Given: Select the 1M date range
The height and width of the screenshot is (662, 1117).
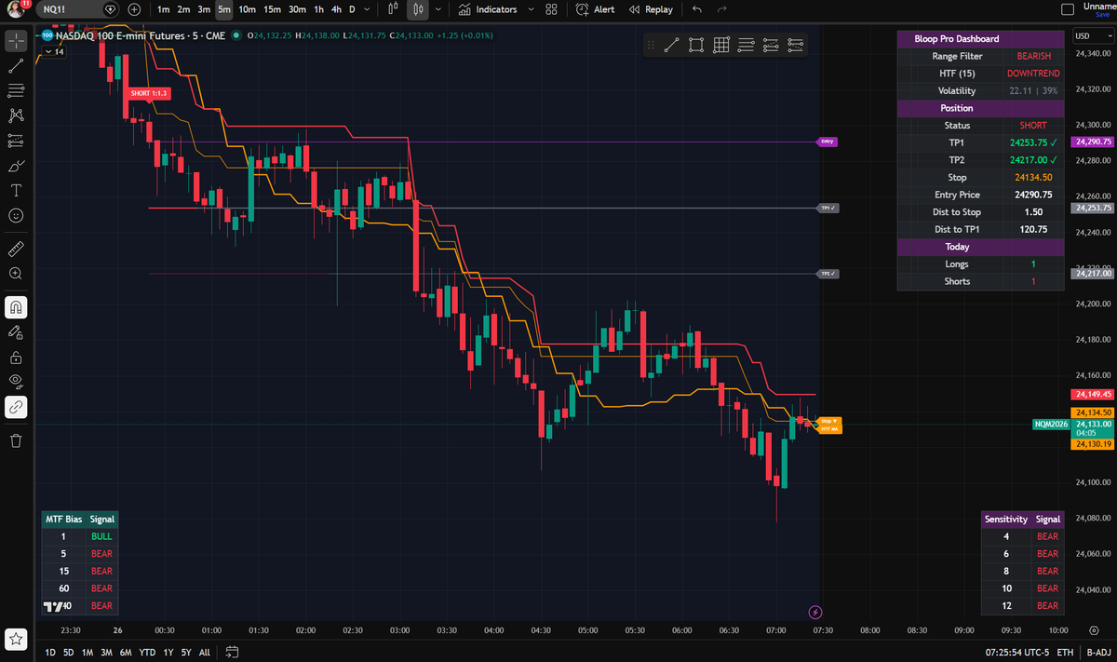Looking at the screenshot, I should [x=87, y=652].
